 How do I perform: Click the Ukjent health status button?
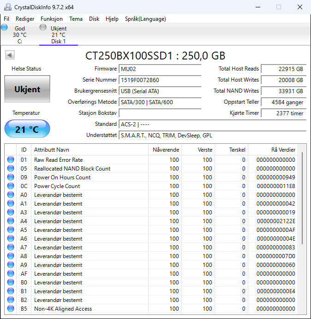[27, 89]
